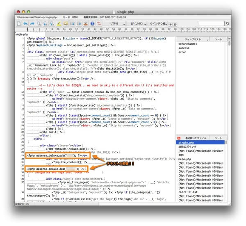
Task: Click the red recent files panel icon
Action: (x=179, y=138)
